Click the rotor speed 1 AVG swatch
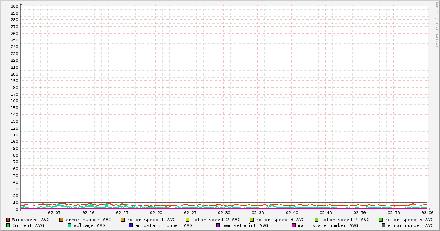This screenshot has width=440, height=231. point(123,220)
